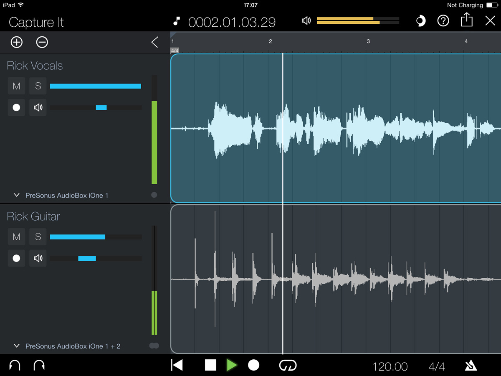Tap the Wi-Fi status icon
The image size is (501, 376).
pyautogui.click(x=21, y=5)
